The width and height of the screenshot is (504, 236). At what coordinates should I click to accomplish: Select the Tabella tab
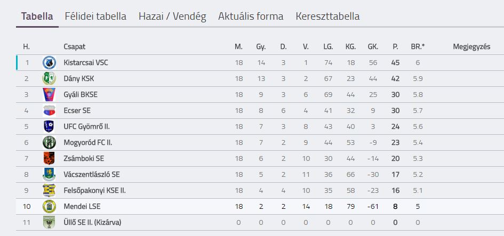click(x=37, y=17)
